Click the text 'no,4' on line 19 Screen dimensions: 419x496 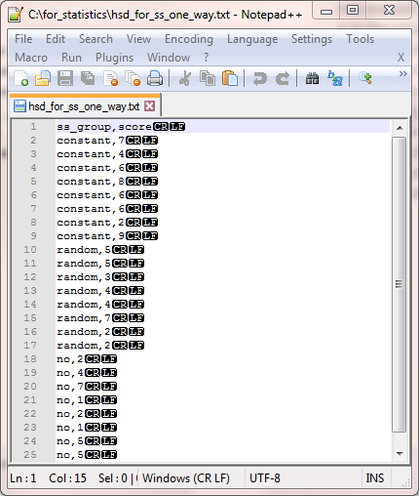click(70, 373)
